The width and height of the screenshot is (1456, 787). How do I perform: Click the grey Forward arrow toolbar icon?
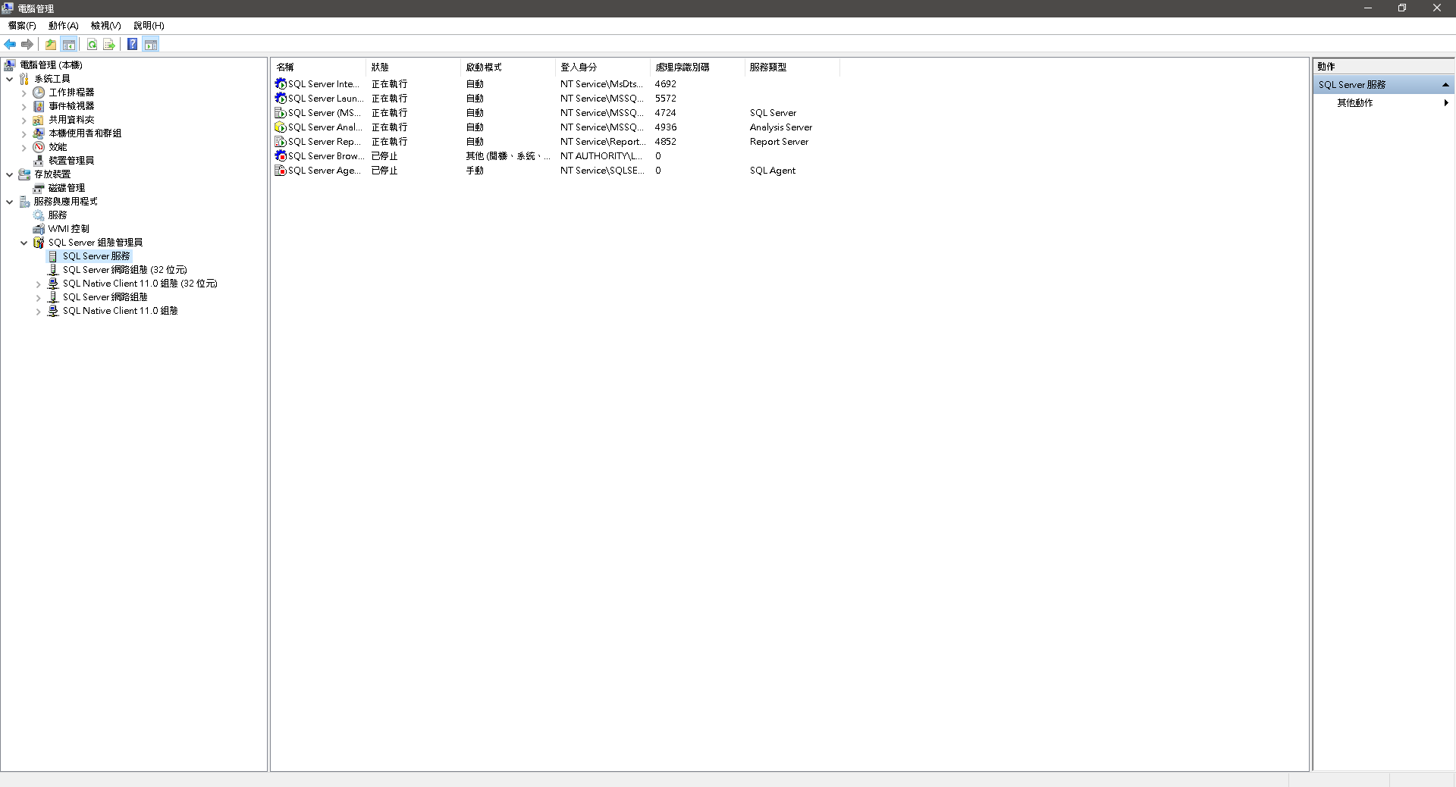click(27, 44)
